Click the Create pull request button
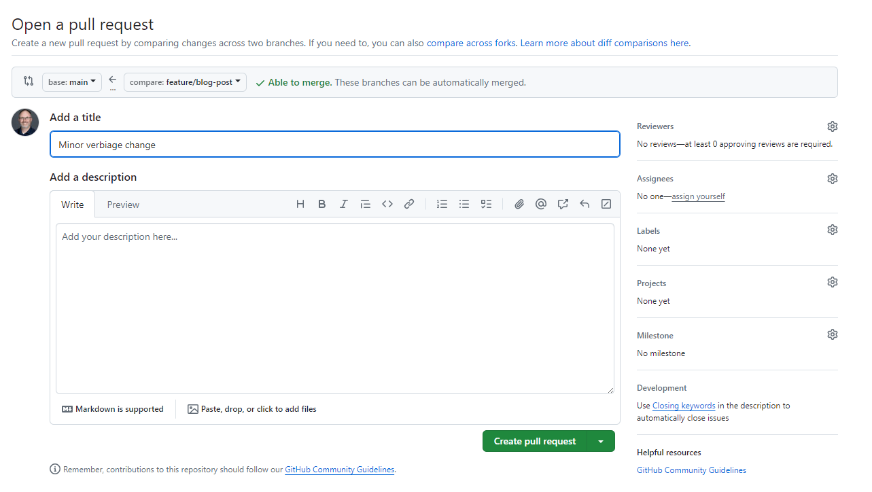Viewport: 872px width, 492px height. [x=534, y=440]
